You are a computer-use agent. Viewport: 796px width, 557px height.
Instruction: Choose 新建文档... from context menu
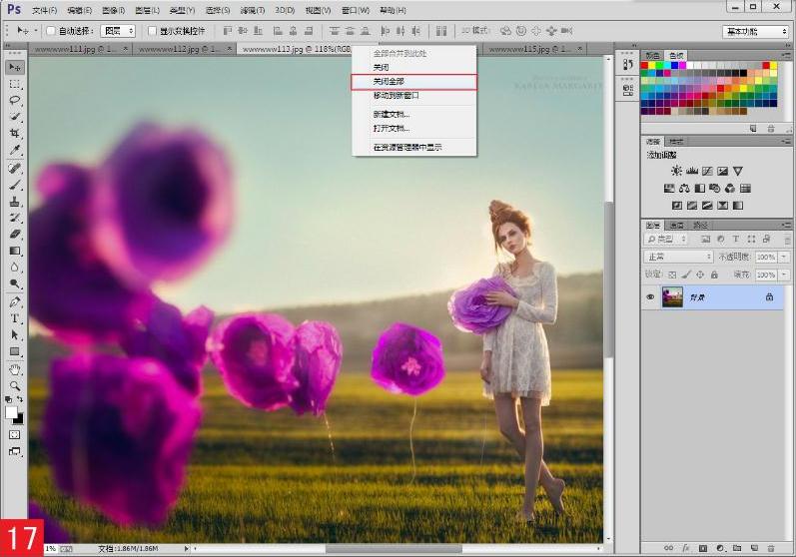[413, 114]
